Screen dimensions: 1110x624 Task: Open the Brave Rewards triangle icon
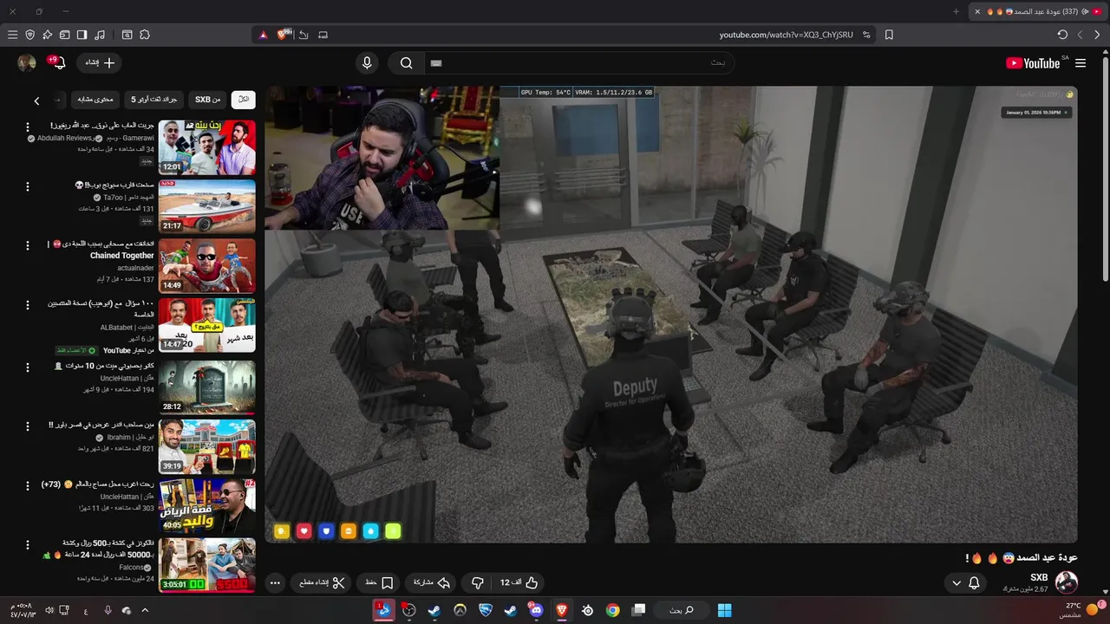[264, 35]
